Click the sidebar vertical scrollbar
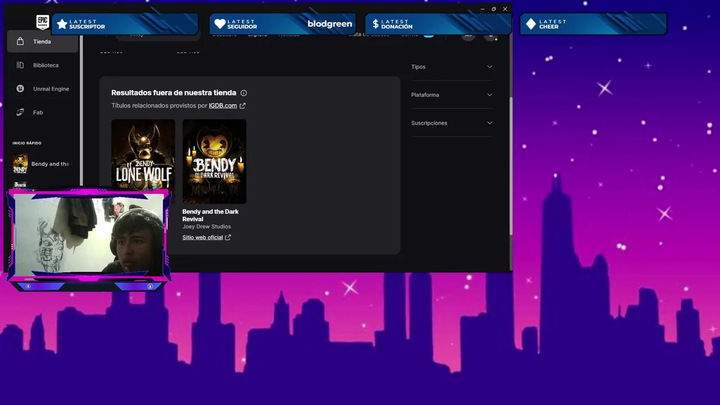Screen dimensions: 720x405 coord(82,110)
